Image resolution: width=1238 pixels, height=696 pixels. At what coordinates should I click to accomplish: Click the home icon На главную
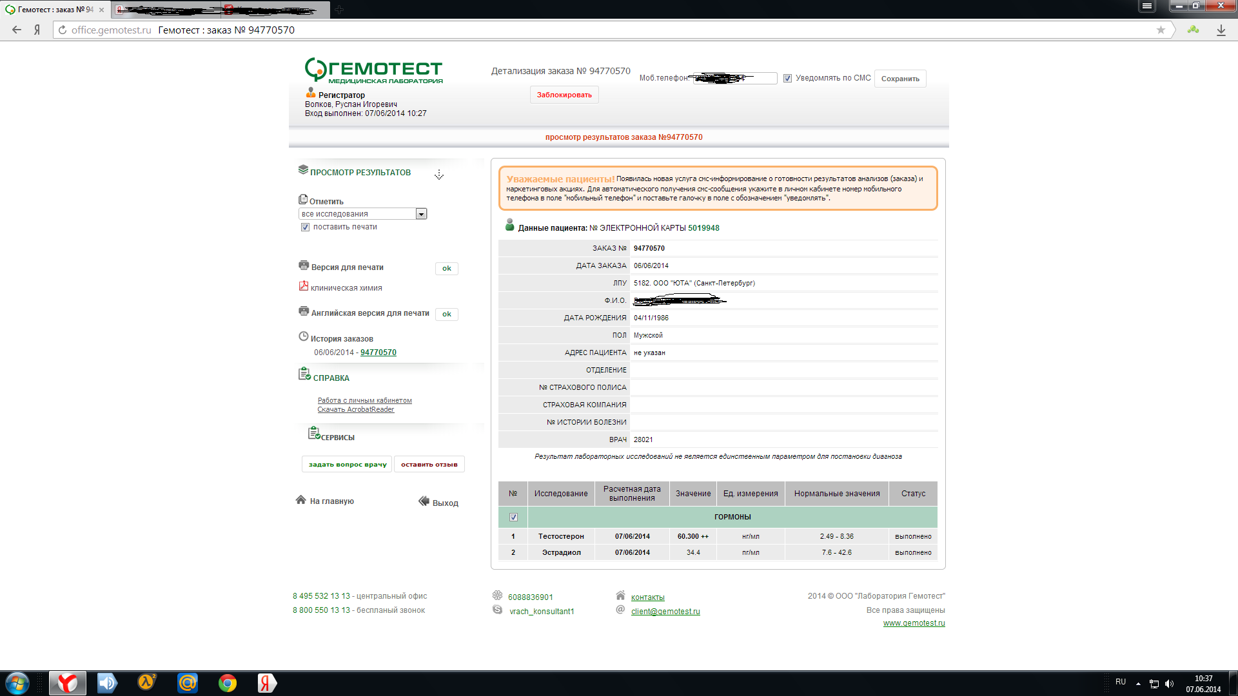[x=300, y=500]
